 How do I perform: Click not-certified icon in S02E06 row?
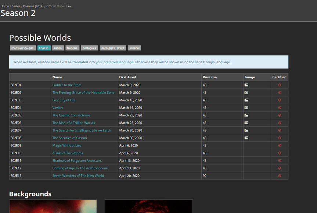(x=280, y=123)
